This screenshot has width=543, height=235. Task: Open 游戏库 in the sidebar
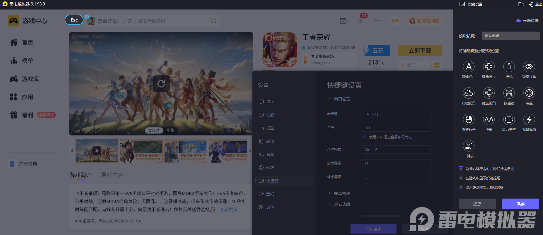(x=24, y=79)
